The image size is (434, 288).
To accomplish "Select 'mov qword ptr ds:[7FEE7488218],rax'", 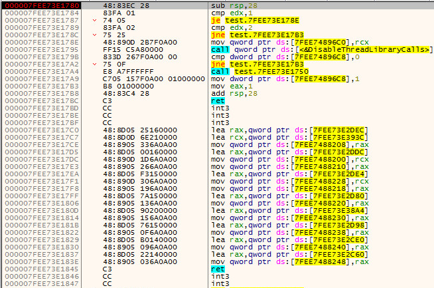I will tap(290, 189).
